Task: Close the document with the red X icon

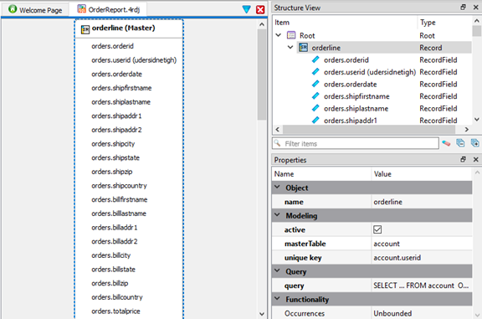Action: [260, 9]
